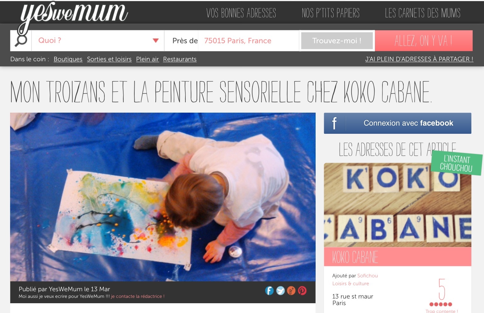Go to 'Les carnets des mums' section

coord(423,13)
